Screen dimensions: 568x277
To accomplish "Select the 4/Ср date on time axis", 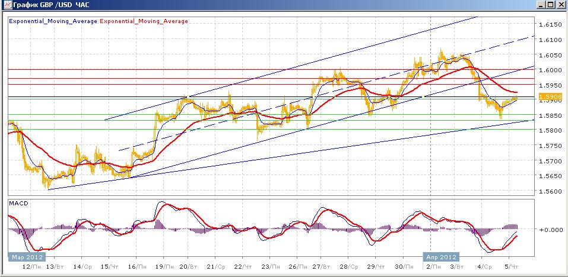I will click(484, 266).
